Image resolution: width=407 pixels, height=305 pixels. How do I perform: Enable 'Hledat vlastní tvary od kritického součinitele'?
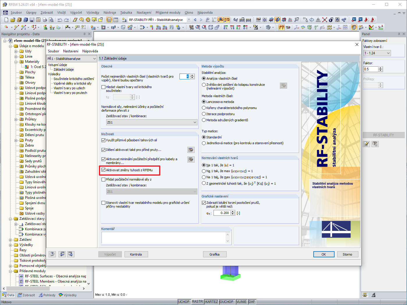coord(103,87)
